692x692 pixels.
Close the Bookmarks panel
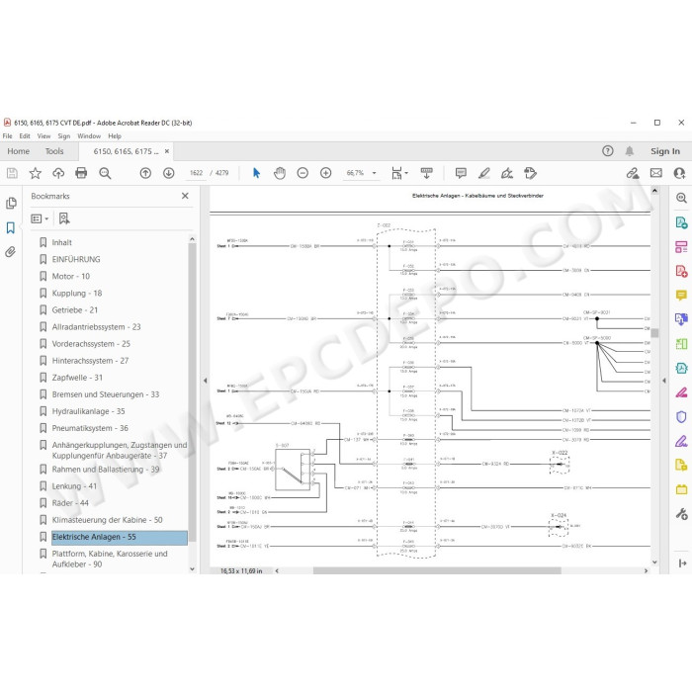[x=185, y=196]
